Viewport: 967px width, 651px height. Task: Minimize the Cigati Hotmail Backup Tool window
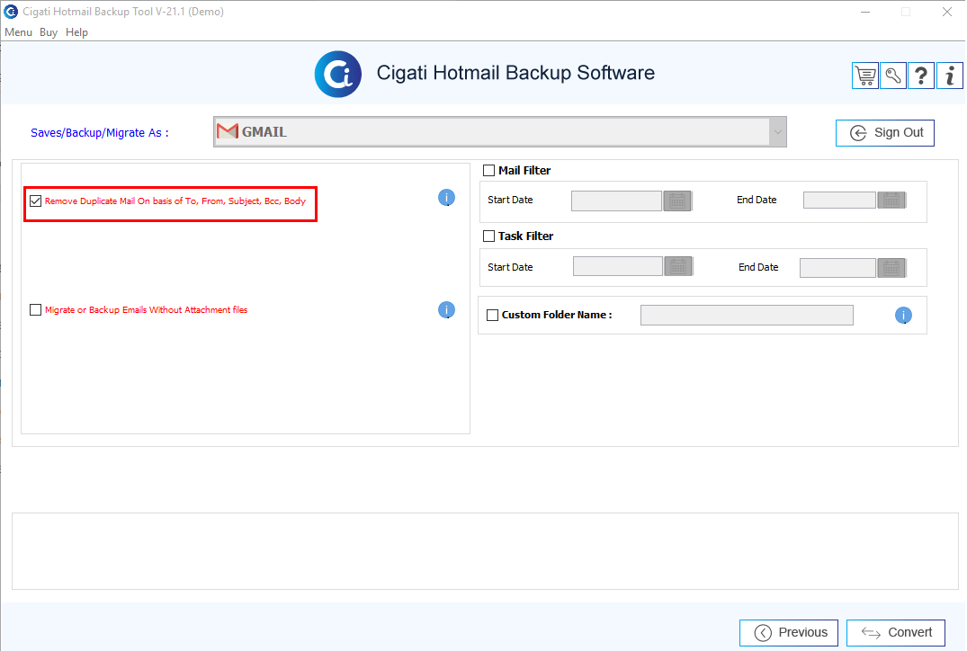click(x=866, y=12)
